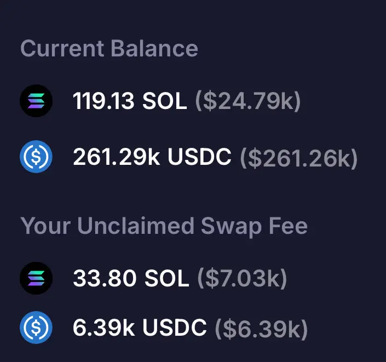Click the USDC symbol after 261.29k

[199, 158]
